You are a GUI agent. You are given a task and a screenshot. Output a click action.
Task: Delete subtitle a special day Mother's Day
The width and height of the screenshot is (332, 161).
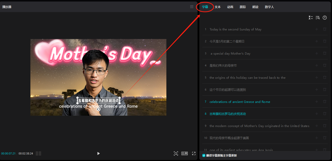pyautogui.click(x=325, y=53)
